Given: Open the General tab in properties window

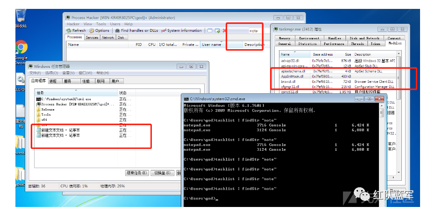Looking at the screenshot, I should click(x=285, y=44).
